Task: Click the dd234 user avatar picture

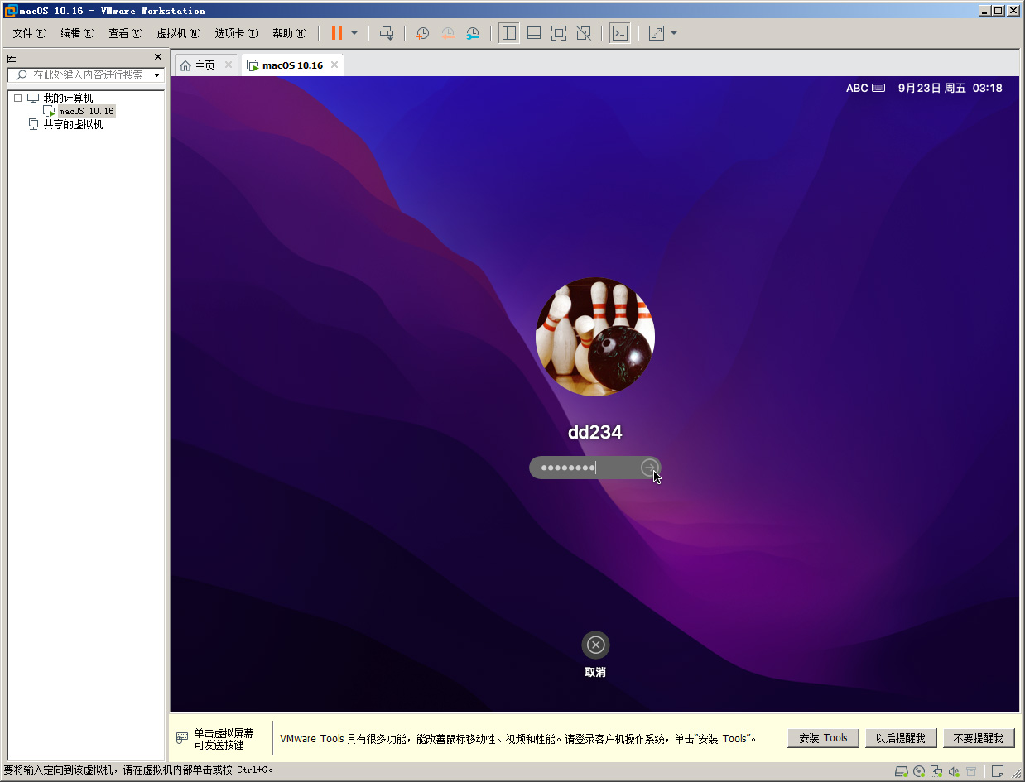Action: coord(595,337)
